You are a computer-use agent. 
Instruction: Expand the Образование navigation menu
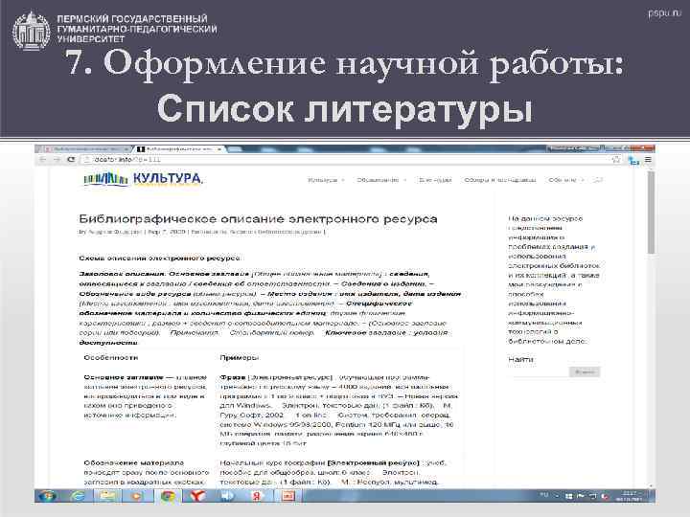[x=381, y=180]
